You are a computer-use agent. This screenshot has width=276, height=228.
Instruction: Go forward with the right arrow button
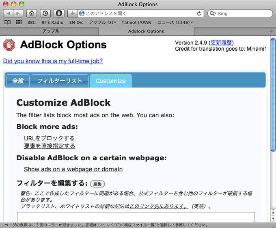(x=18, y=13)
